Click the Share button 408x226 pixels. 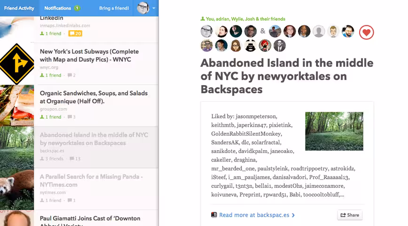coord(350,215)
